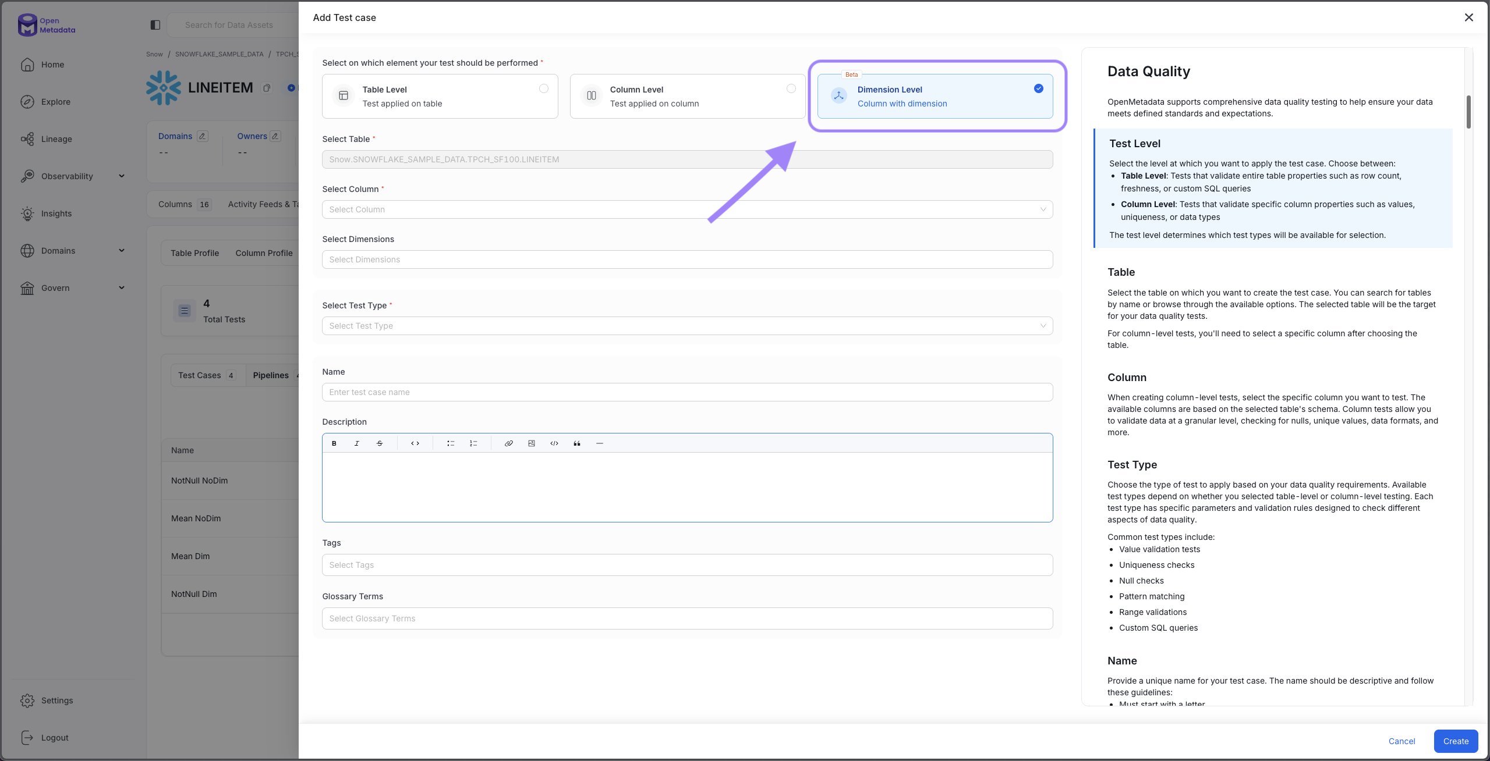This screenshot has height=761, width=1490.
Task: Add a blockquote in the description
Action: (x=577, y=443)
